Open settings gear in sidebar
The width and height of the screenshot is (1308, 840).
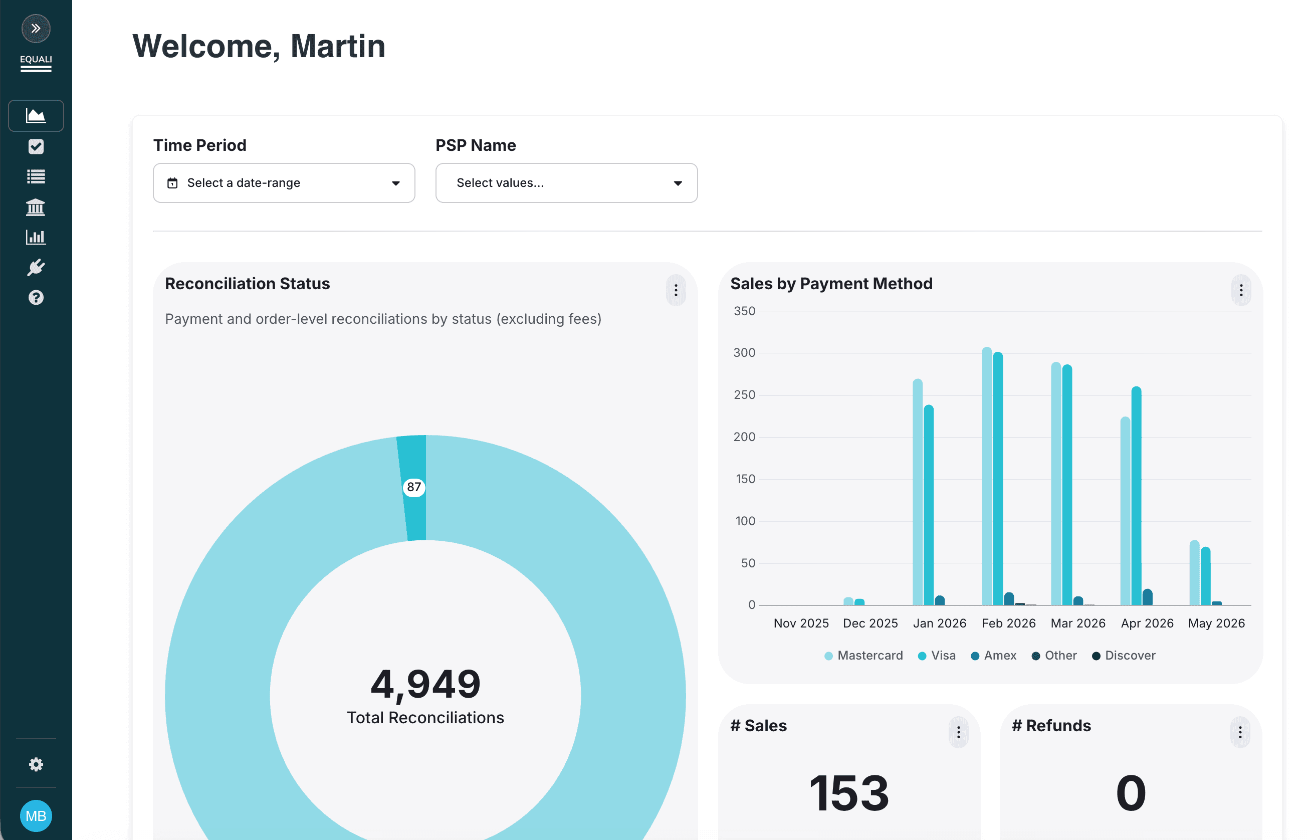[36, 764]
